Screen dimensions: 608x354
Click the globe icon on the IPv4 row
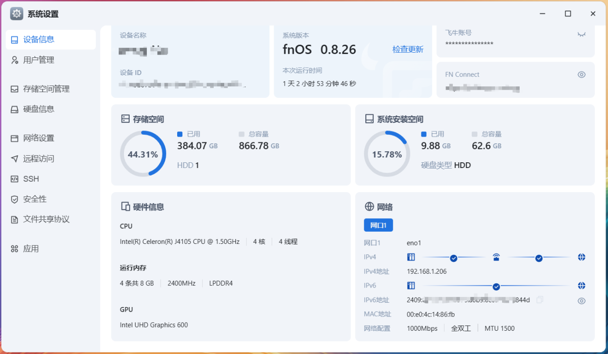point(581,257)
